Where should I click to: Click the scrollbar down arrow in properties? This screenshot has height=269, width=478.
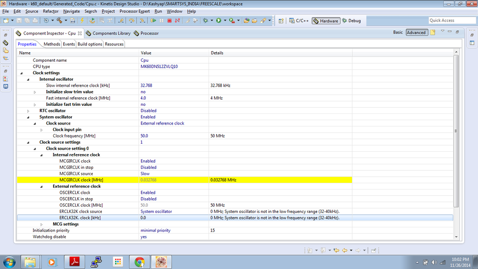456,237
